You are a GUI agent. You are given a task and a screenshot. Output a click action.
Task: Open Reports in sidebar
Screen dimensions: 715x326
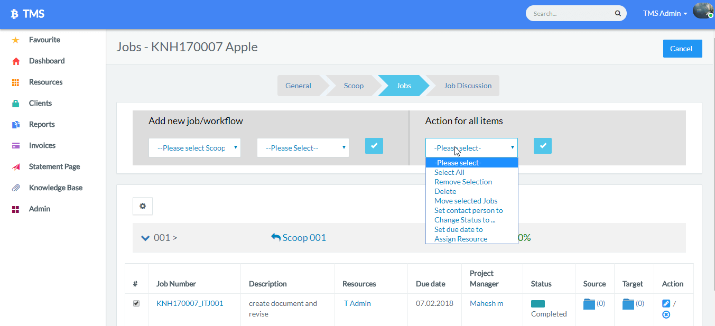[42, 124]
